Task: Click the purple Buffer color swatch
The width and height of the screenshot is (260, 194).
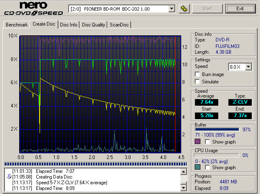Action: click(x=198, y=142)
